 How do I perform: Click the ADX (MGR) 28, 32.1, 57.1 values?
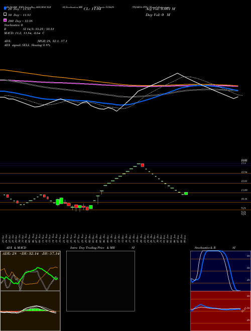tap(52, 41)
